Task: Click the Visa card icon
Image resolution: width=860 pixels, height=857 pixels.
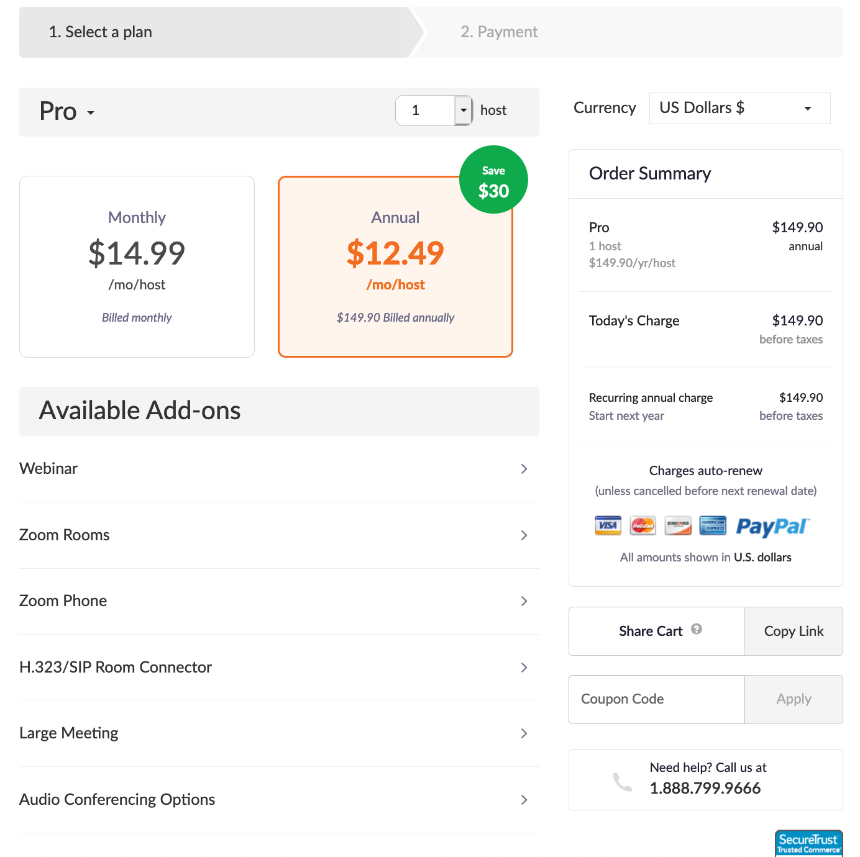Action: [x=608, y=525]
